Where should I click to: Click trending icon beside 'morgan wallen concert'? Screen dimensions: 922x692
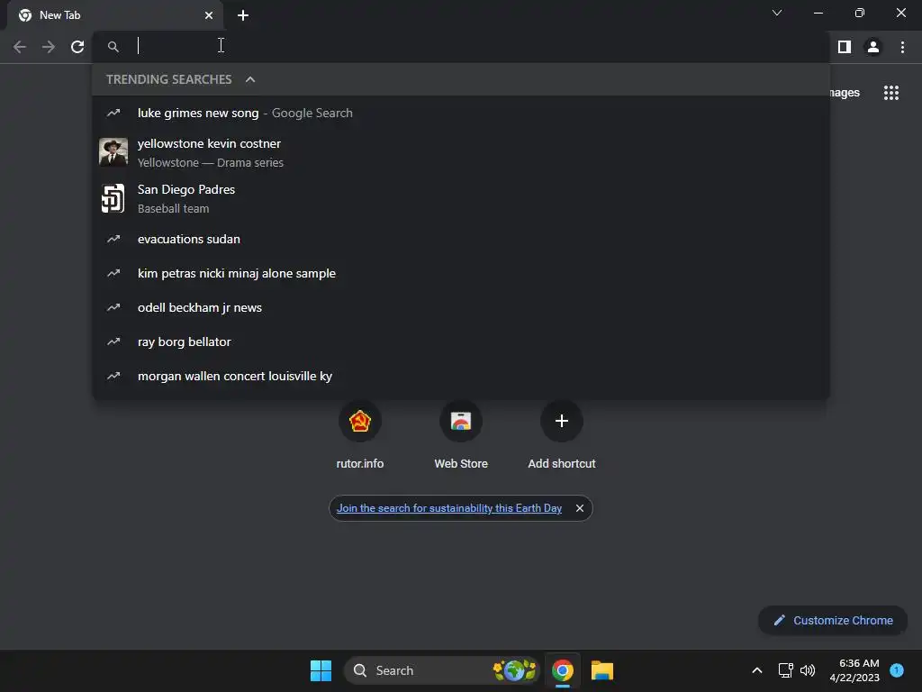113,376
